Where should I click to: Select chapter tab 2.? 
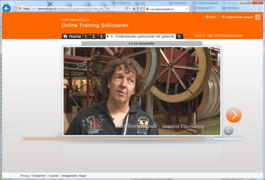click(x=94, y=37)
